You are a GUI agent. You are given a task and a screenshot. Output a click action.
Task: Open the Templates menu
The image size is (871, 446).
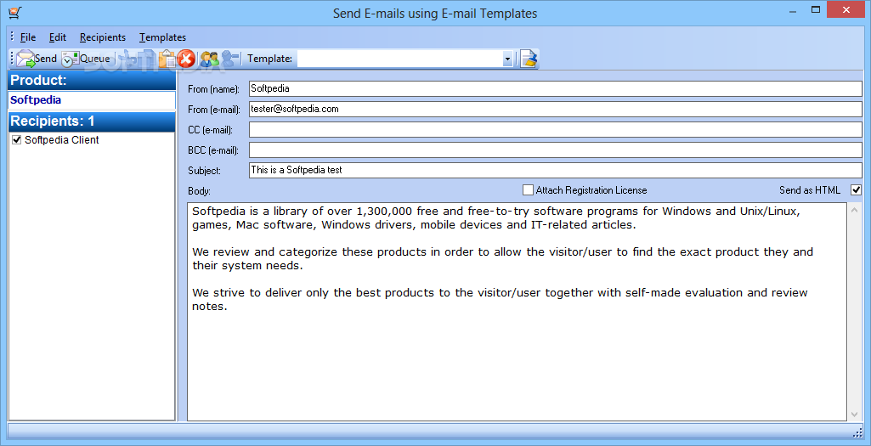pos(163,37)
